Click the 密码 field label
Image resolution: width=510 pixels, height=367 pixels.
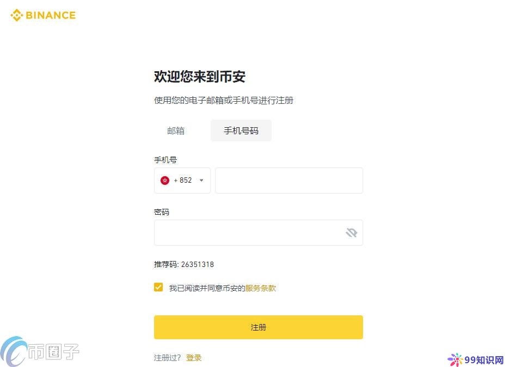[162, 212]
